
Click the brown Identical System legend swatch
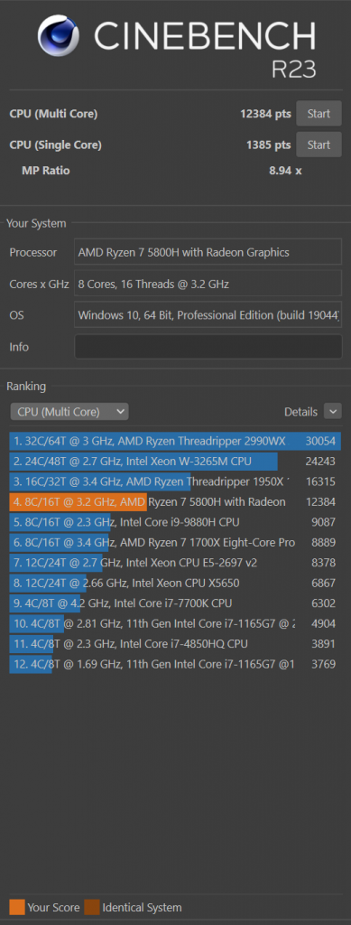click(92, 907)
